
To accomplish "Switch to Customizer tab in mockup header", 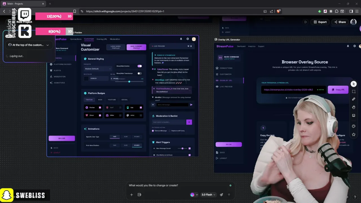I will [x=89, y=39].
